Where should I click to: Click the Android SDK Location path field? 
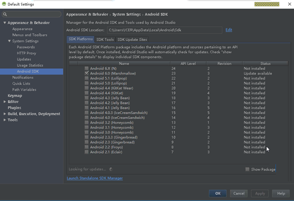pos(164,30)
